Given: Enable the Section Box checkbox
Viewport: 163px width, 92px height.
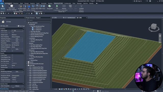Looking at the screenshot, I should [12, 67].
